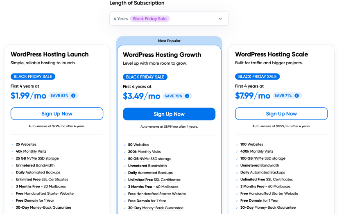Sign up for WordPress Hosting Scale plan
This screenshot has width=362, height=214.
(281, 114)
